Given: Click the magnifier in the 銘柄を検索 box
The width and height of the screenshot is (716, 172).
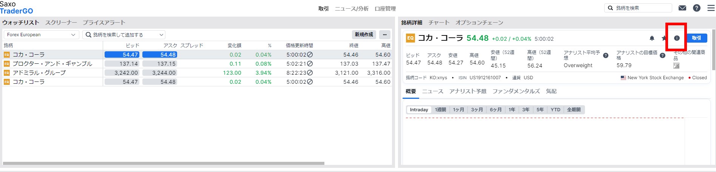Looking at the screenshot, I should 610,8.
